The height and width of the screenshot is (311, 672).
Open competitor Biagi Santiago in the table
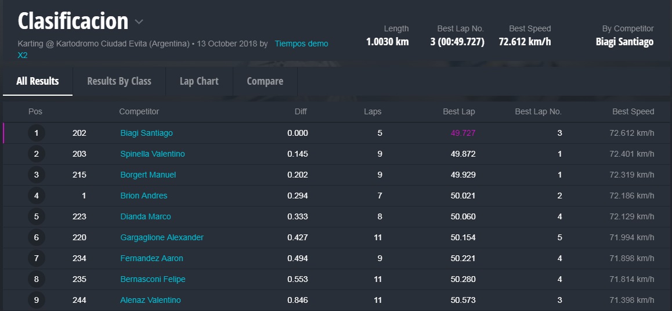[x=146, y=133]
